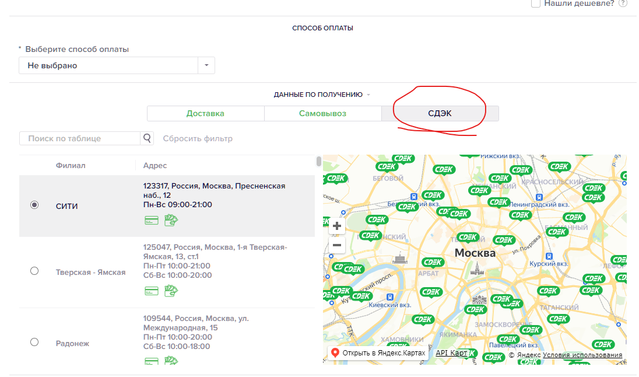Click the "Сб-Вс 10:00-20:00" hours text
This screenshot has height=377, width=639.
pyautogui.click(x=178, y=275)
